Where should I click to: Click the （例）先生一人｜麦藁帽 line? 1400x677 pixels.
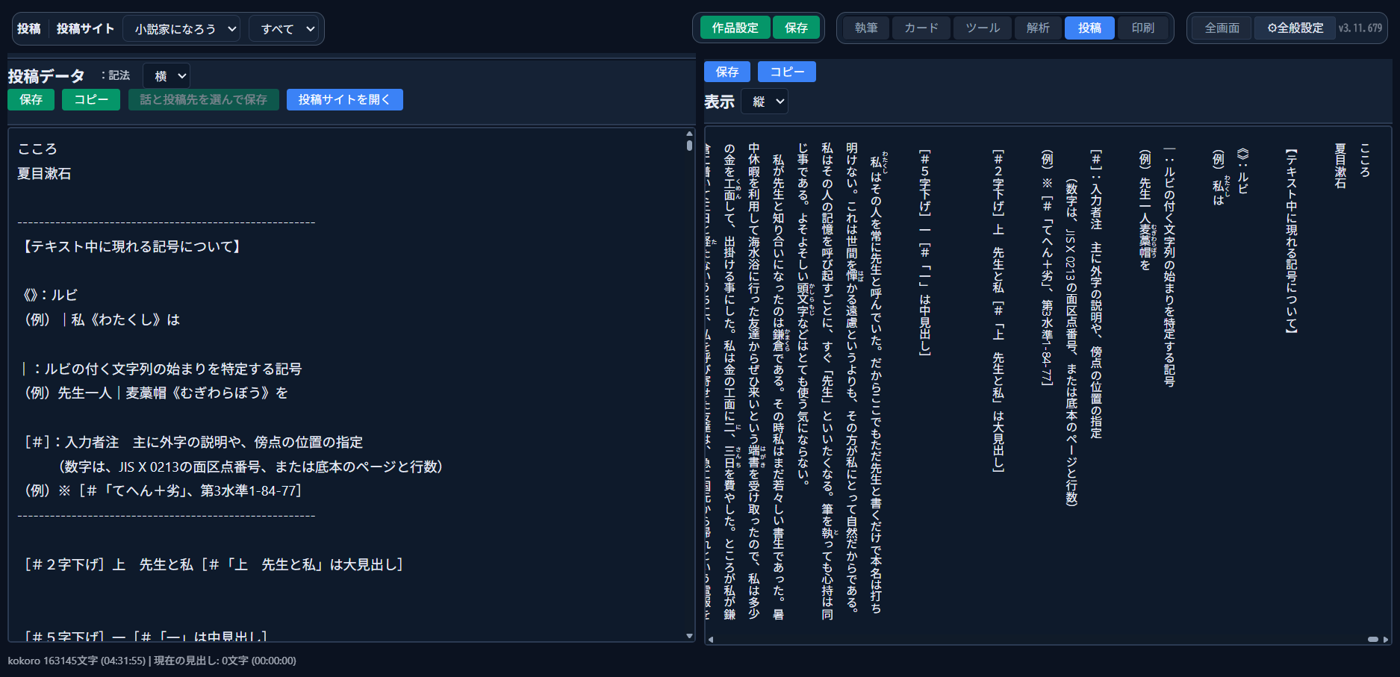click(x=156, y=393)
